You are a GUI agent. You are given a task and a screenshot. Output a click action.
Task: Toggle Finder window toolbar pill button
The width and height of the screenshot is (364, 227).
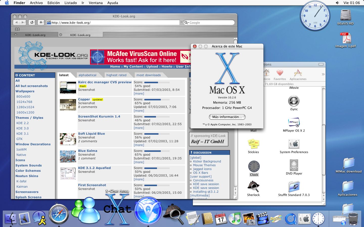tap(321, 64)
